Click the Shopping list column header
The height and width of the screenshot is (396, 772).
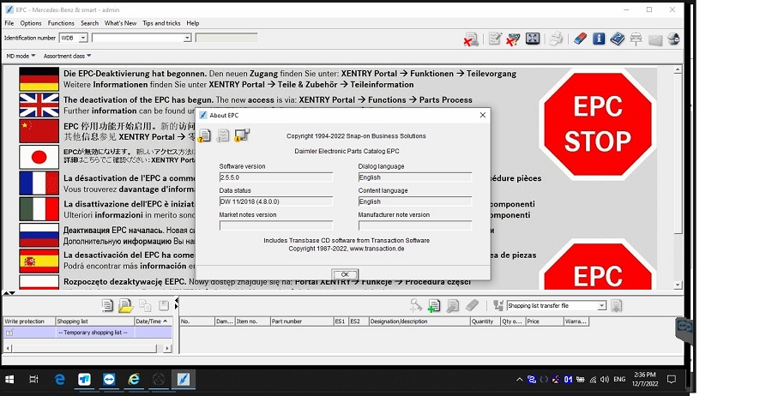click(x=94, y=321)
